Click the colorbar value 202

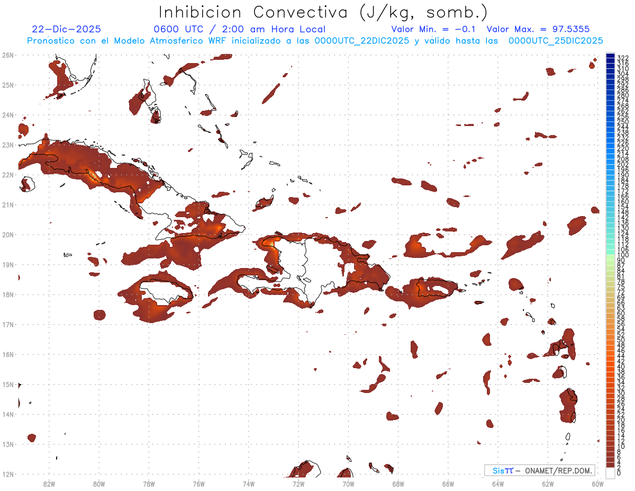click(x=623, y=165)
